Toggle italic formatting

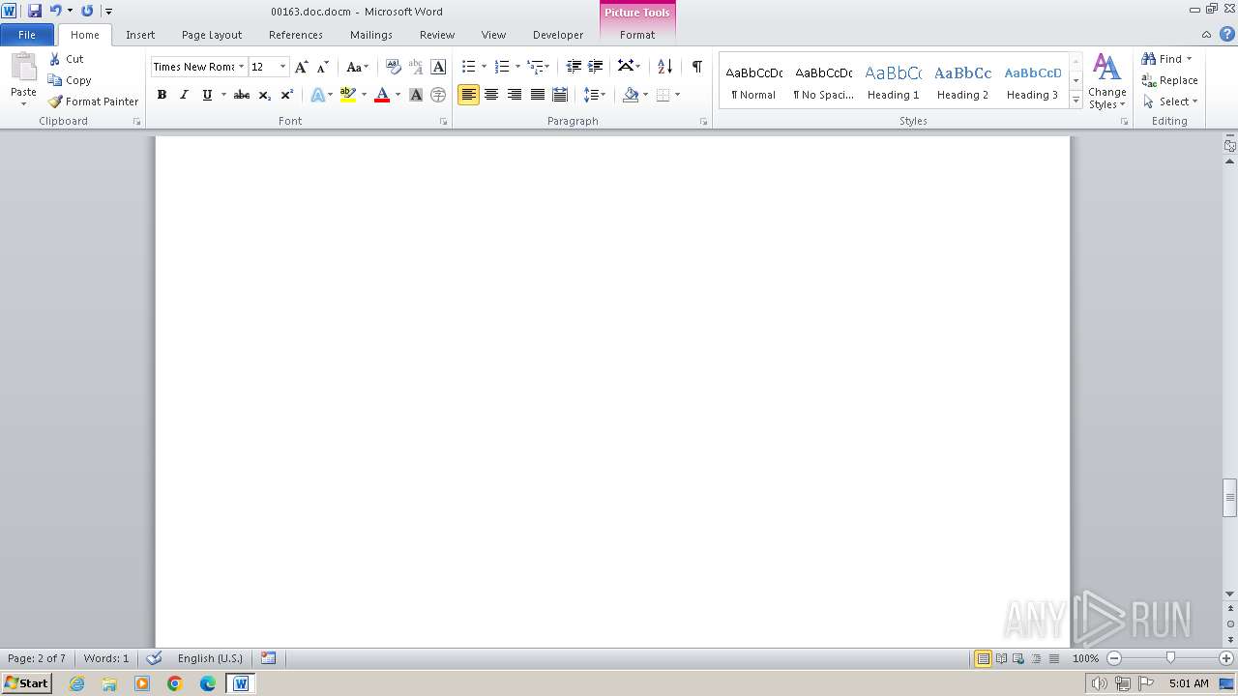click(x=184, y=95)
